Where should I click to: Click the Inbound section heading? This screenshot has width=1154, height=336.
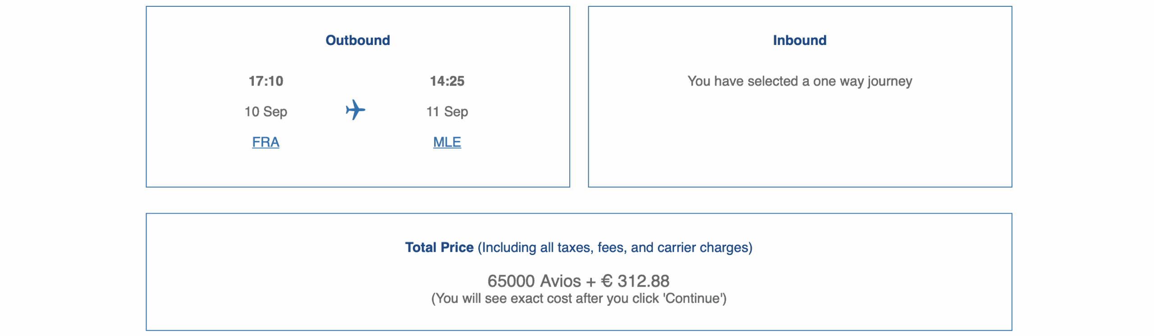coord(799,40)
